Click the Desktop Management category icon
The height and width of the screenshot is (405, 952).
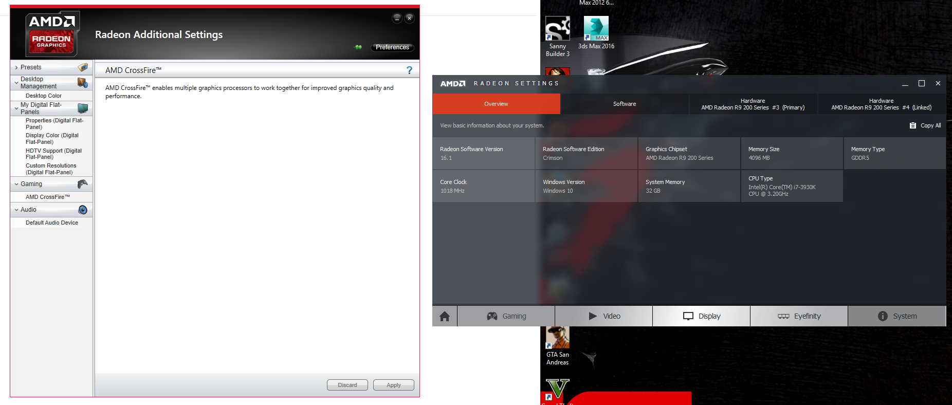(x=83, y=82)
